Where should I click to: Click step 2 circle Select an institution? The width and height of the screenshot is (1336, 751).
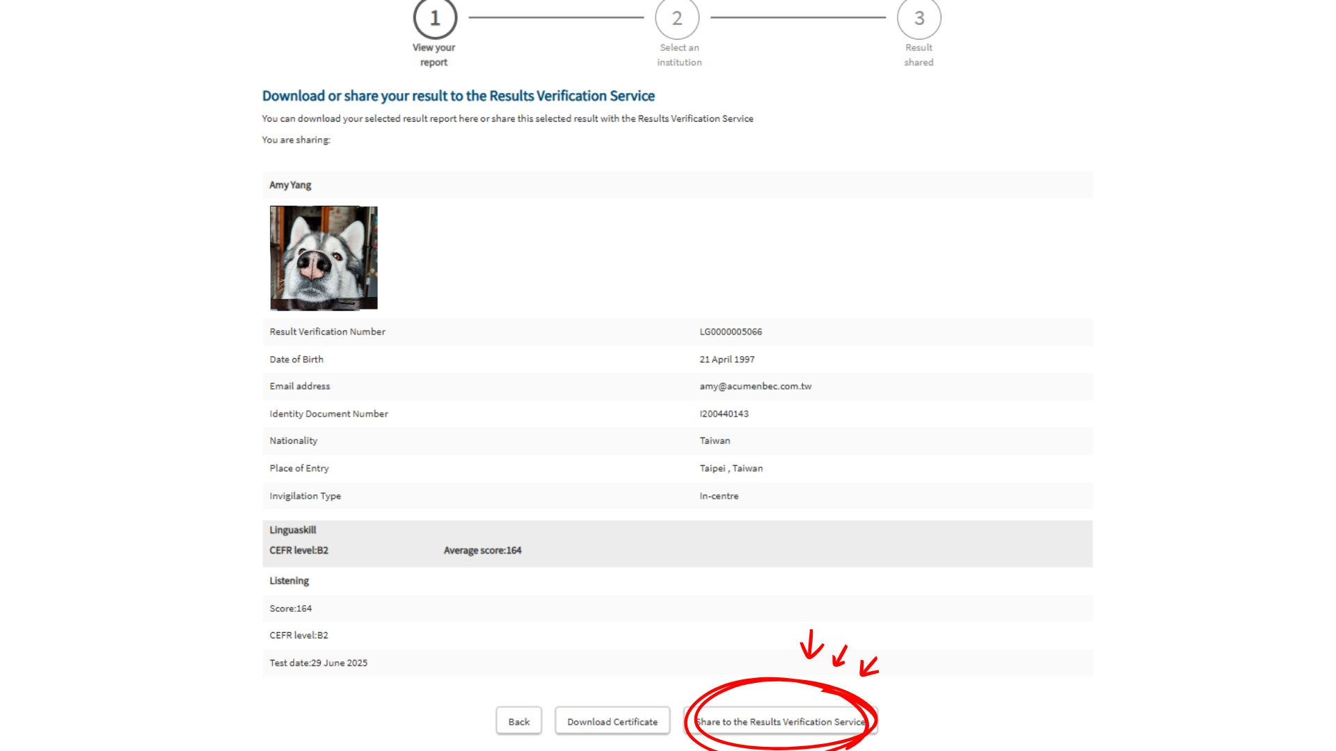click(x=677, y=17)
